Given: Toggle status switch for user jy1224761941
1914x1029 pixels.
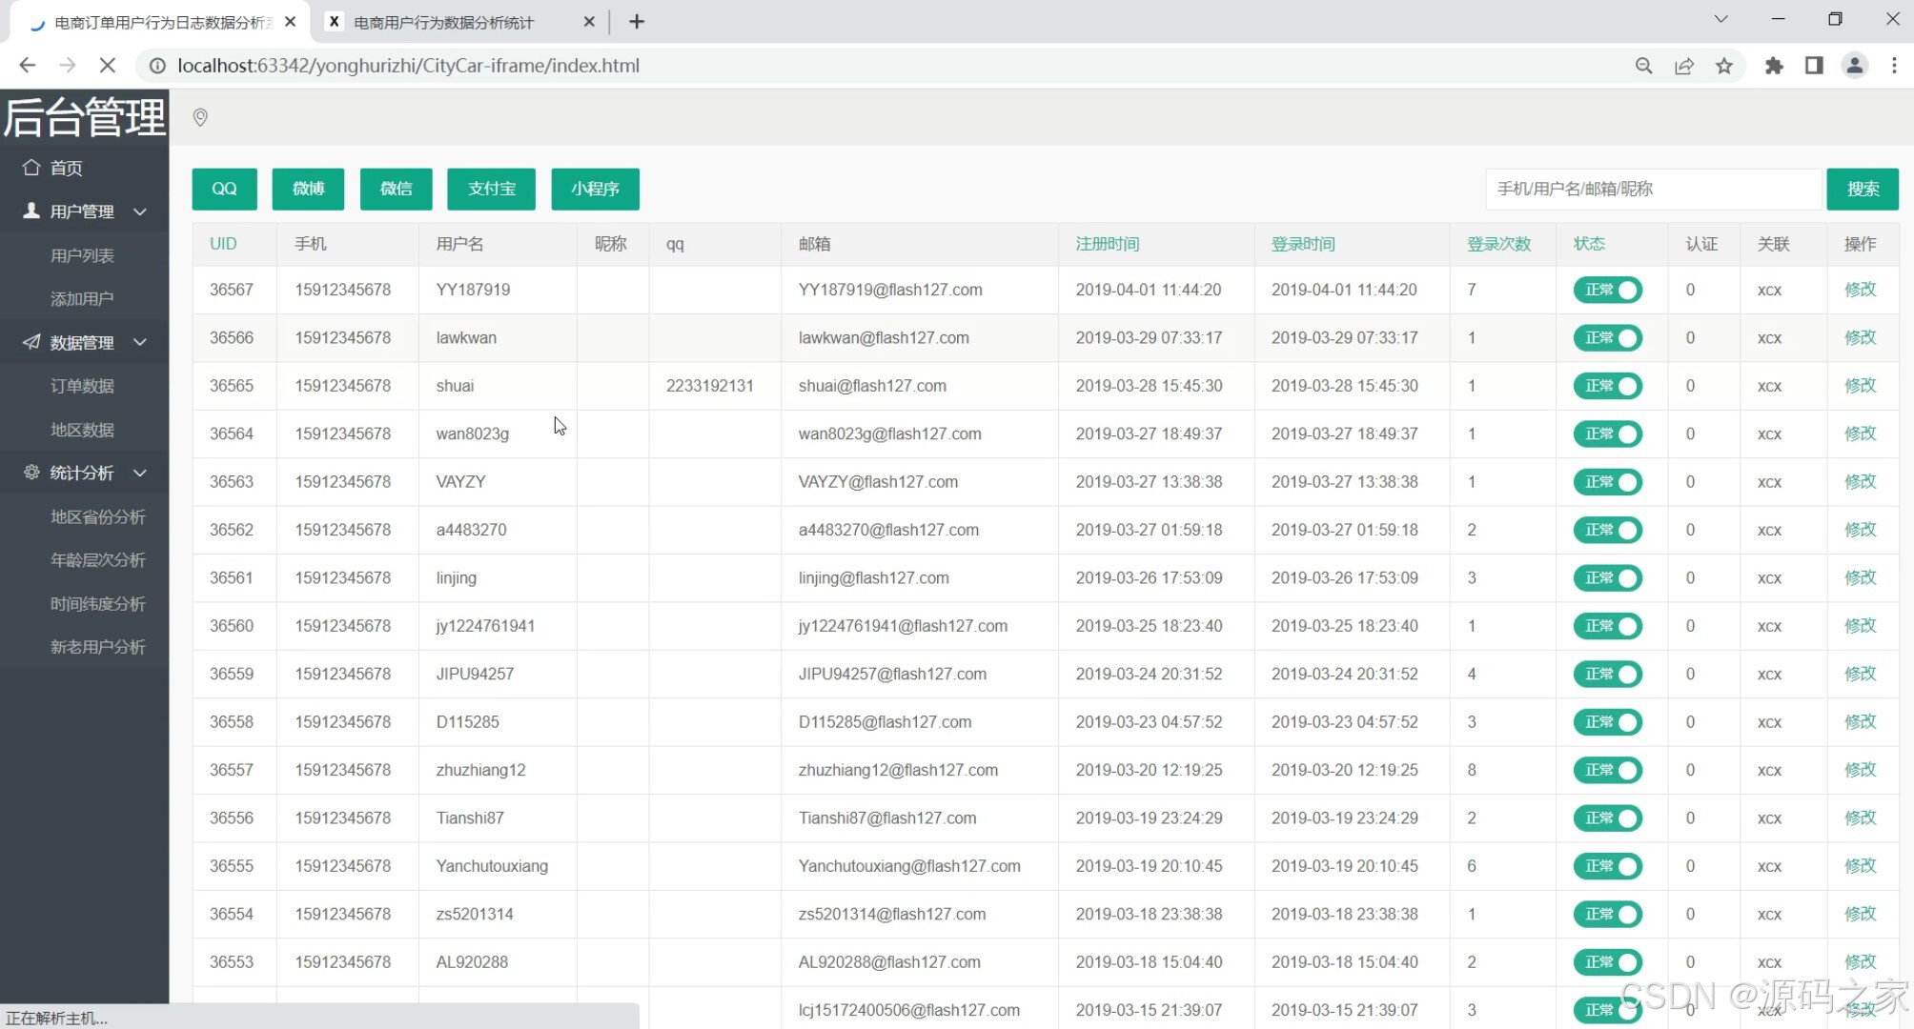Looking at the screenshot, I should (x=1608, y=626).
